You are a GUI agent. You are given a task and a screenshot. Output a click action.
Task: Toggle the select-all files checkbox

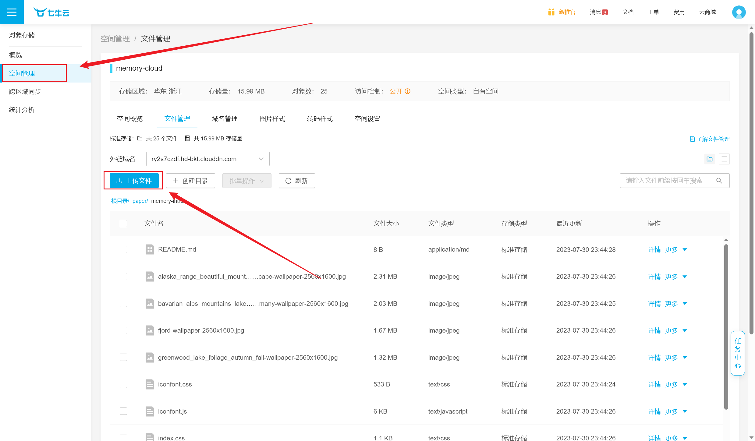123,224
